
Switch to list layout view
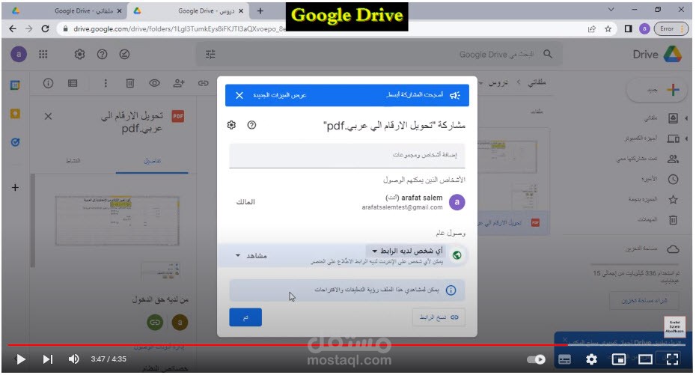[73, 83]
